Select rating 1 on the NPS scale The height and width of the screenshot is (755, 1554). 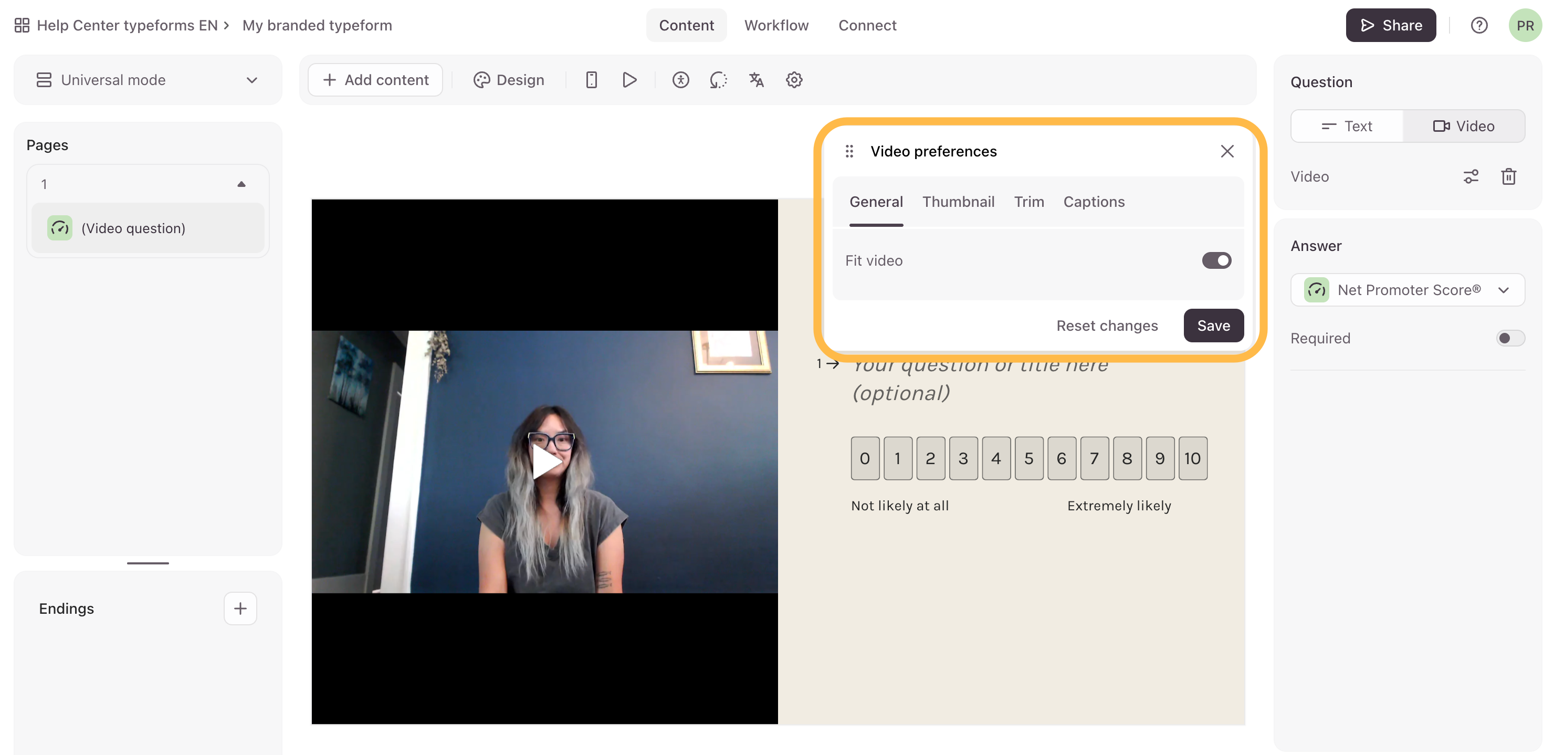897,458
